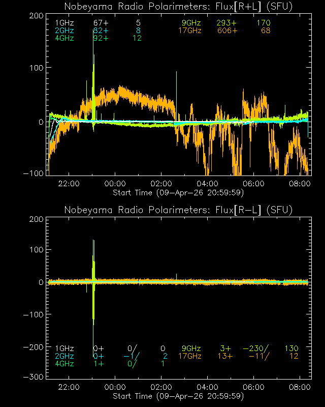Select the 9GHz legend label in top plot
325x407 pixels.
point(192,23)
